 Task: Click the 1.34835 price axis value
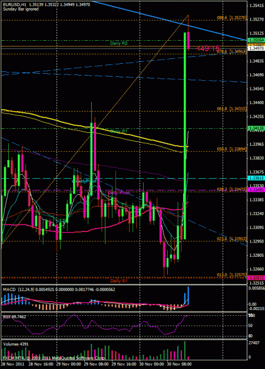point(257,61)
